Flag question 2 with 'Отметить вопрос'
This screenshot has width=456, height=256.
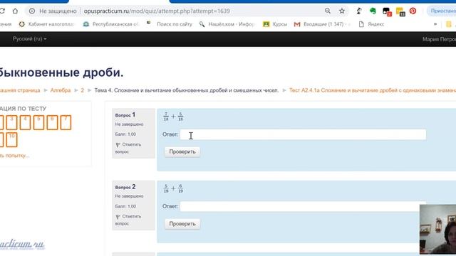128,220
